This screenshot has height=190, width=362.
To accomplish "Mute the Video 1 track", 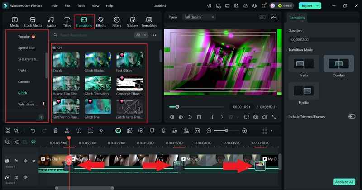I will [25, 161].
